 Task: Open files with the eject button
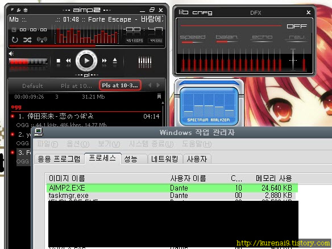(x=115, y=61)
